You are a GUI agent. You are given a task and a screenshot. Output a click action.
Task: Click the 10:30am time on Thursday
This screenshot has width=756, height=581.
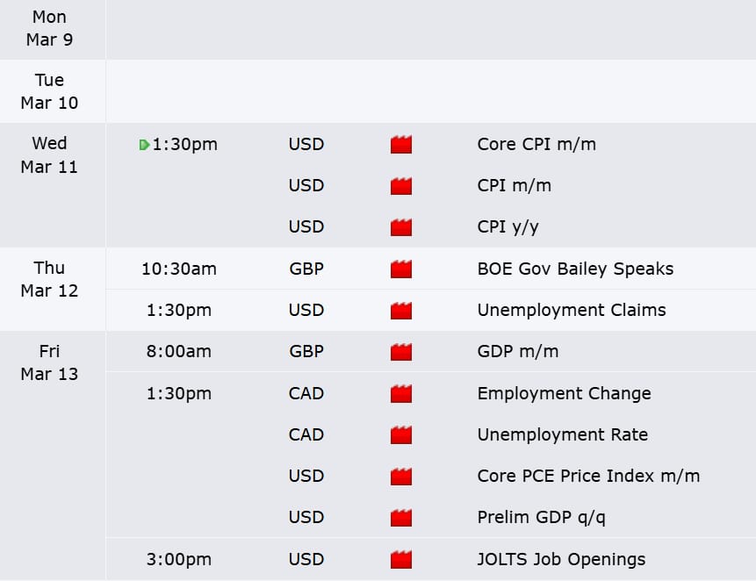pos(179,269)
